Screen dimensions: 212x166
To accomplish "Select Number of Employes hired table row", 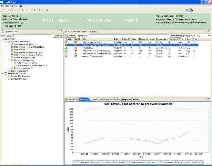I will coord(132,56).
